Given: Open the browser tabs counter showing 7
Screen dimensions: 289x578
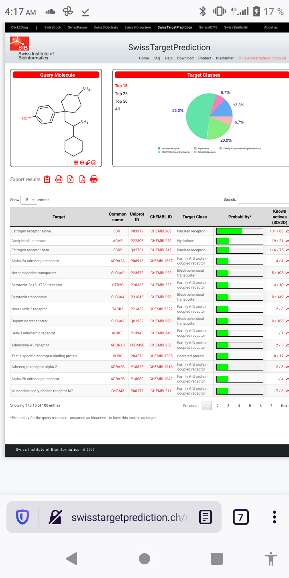Looking at the screenshot, I should click(x=241, y=517).
